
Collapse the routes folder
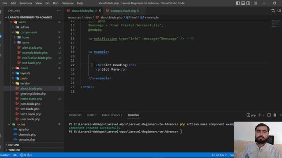point(21,124)
